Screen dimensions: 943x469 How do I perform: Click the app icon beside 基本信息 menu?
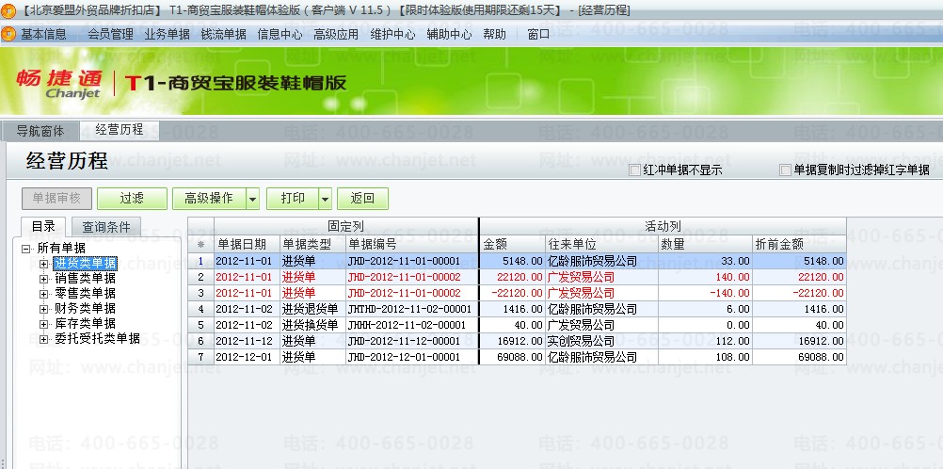tap(8, 34)
